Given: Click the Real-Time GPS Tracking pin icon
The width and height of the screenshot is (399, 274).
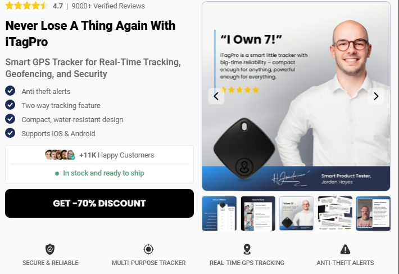Looking at the screenshot, I should pyautogui.click(x=247, y=249).
